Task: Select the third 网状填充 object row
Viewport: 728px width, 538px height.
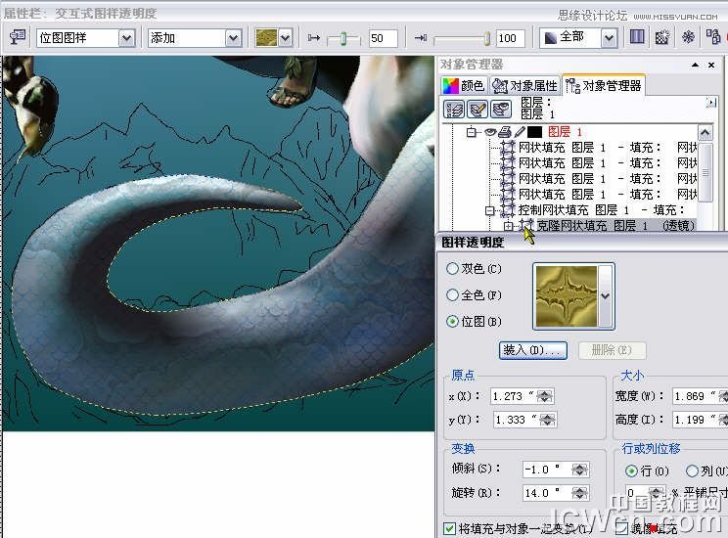Action: (599, 179)
